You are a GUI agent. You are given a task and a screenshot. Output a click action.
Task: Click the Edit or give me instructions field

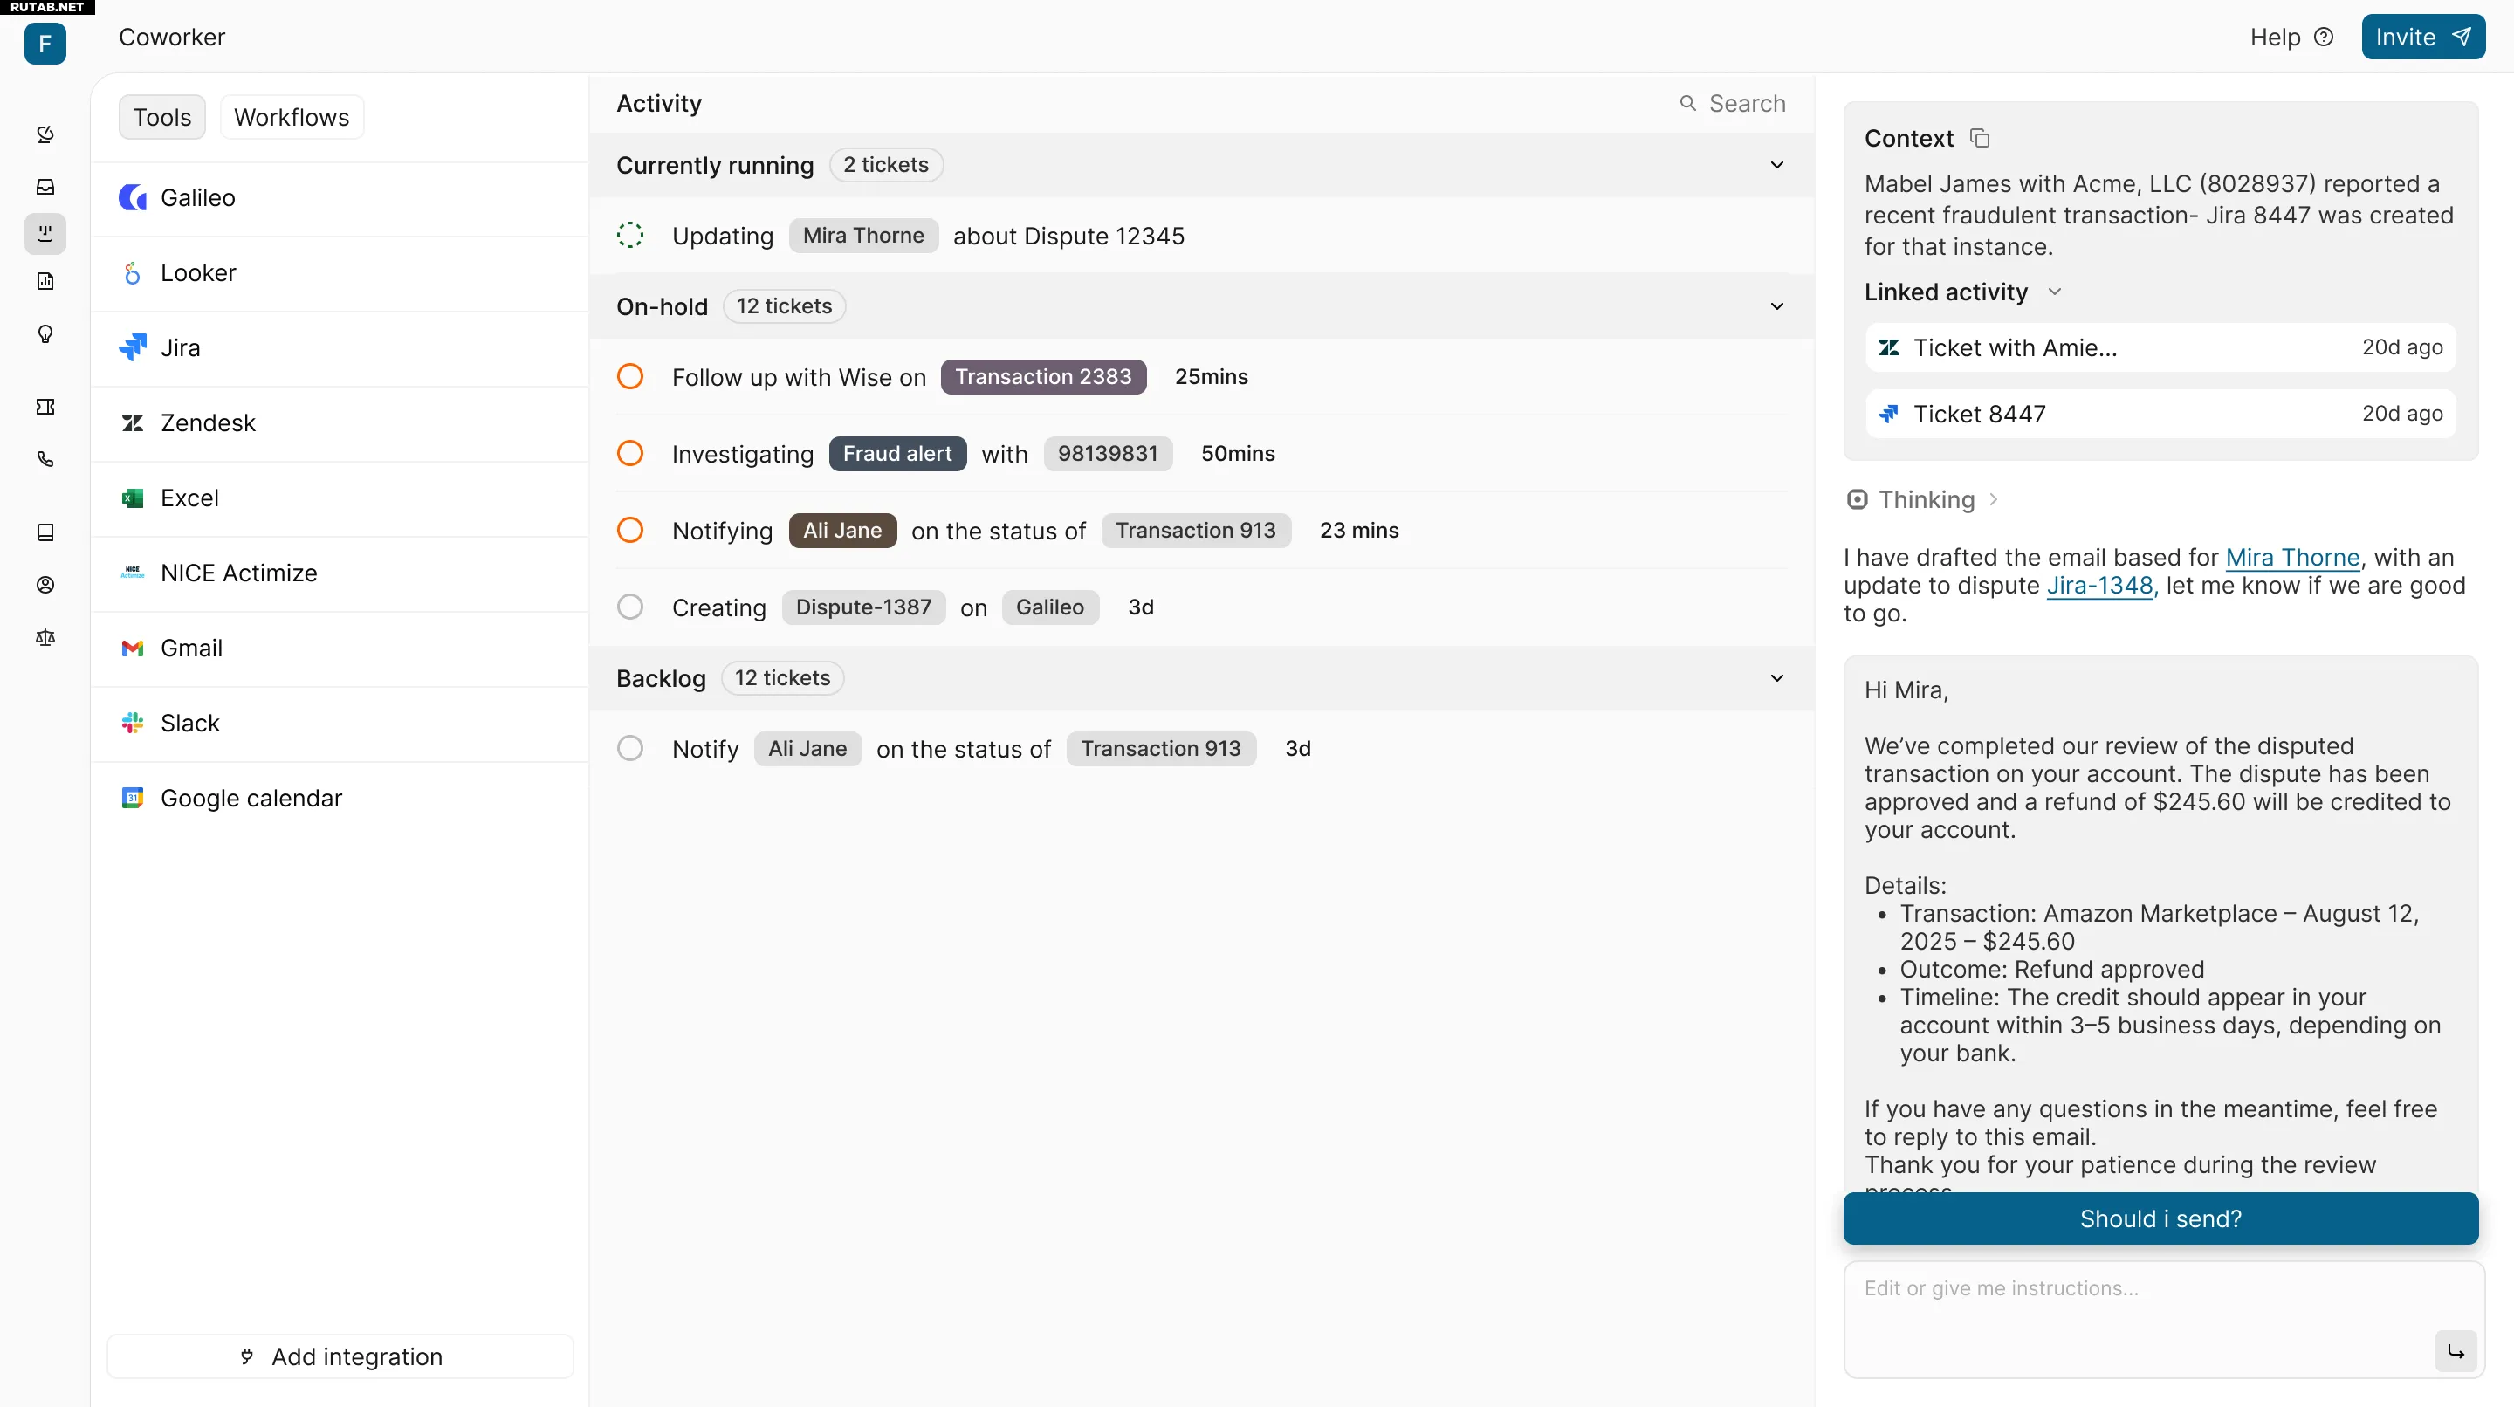pyautogui.click(x=2160, y=1319)
